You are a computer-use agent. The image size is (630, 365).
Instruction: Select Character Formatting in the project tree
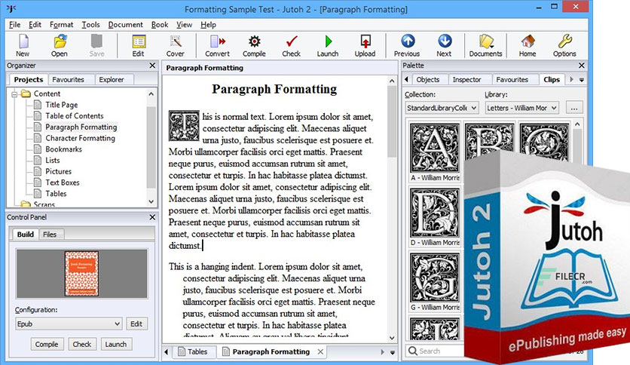click(80, 138)
